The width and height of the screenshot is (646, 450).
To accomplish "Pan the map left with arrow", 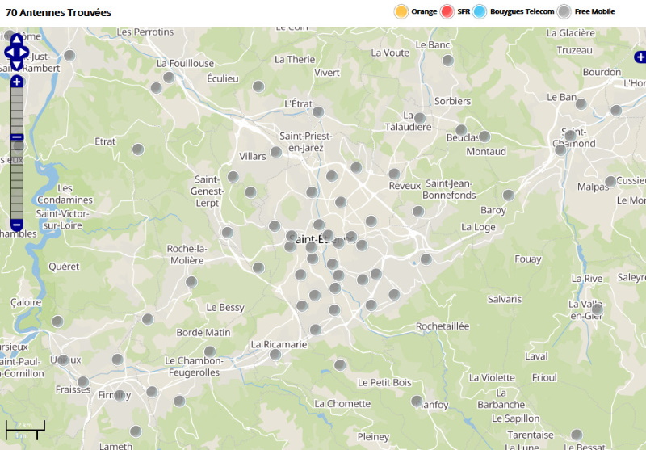I will (x=8, y=53).
